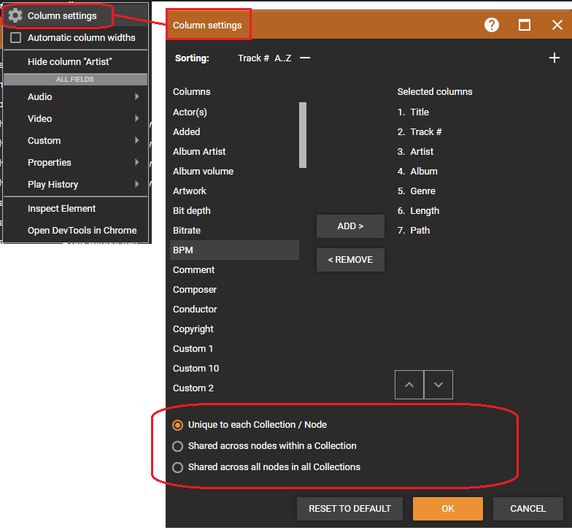
Task: Click RESET TO DEFAULT button
Action: (x=350, y=509)
